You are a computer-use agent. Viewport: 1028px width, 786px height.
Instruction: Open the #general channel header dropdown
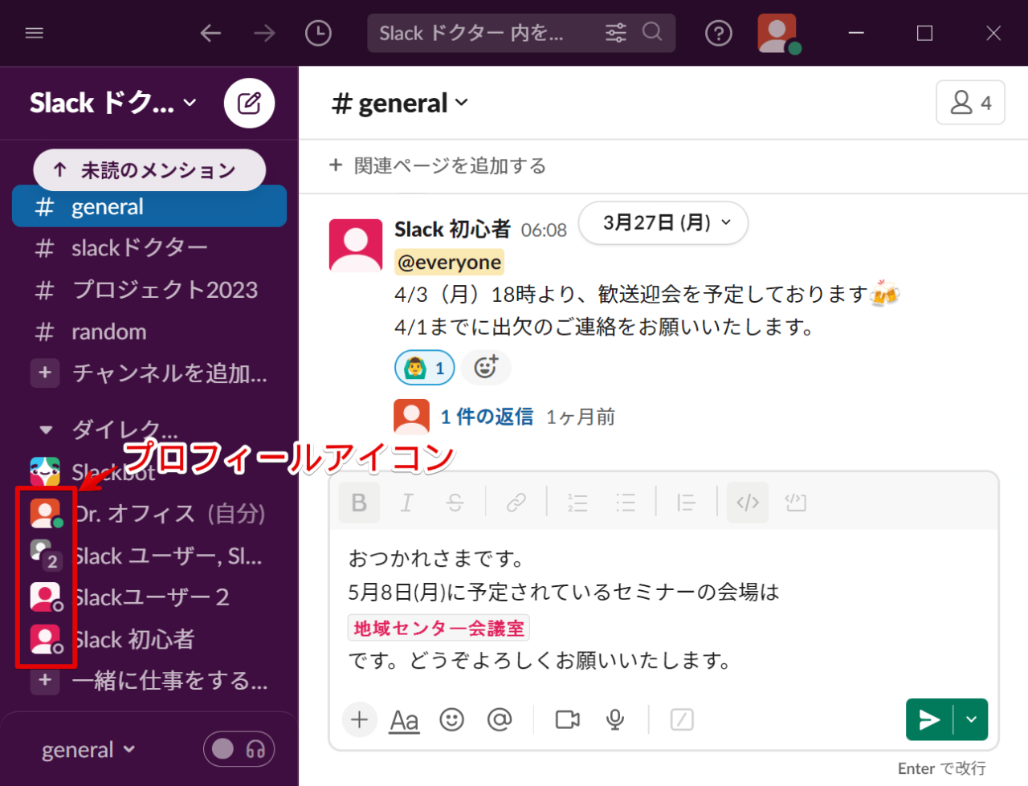pyautogui.click(x=400, y=103)
